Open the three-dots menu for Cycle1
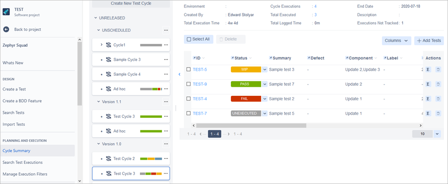This screenshot has width=448, height=184. (x=166, y=45)
